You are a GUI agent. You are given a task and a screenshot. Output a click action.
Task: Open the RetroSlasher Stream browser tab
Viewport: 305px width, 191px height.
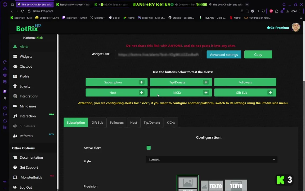(x=73, y=5)
